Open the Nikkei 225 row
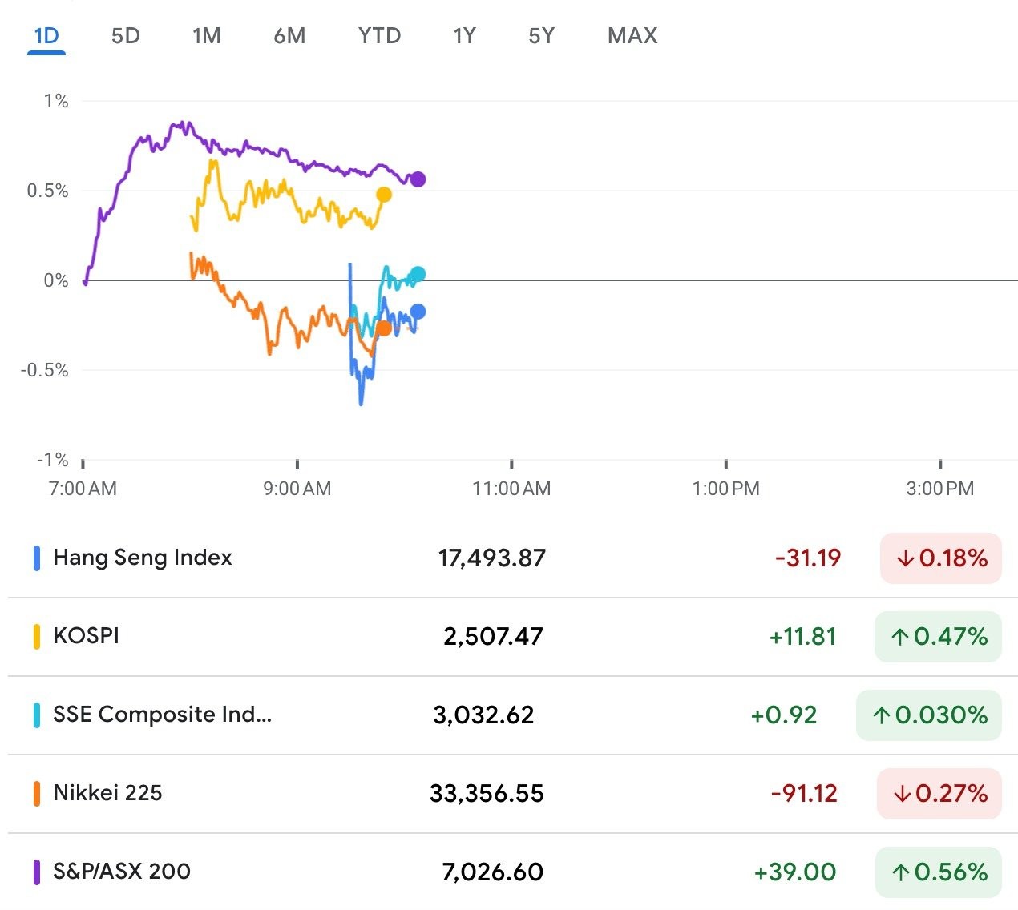 [513, 793]
